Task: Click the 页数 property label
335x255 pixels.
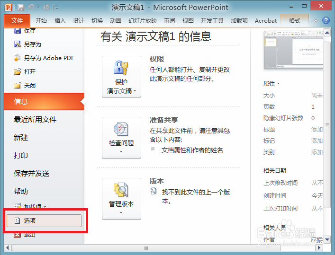Action: (269, 107)
